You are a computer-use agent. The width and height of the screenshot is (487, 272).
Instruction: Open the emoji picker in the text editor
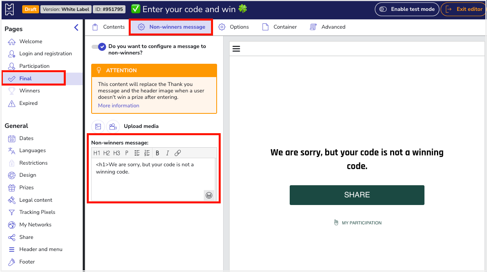click(209, 195)
